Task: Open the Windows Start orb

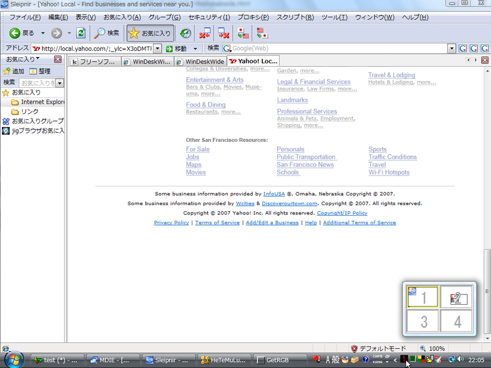Action: tap(14, 360)
